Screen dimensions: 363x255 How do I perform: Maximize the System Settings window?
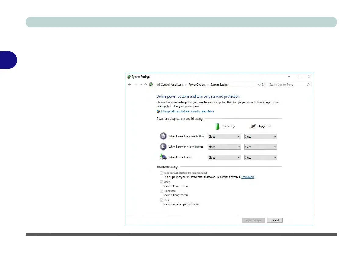coord(299,76)
